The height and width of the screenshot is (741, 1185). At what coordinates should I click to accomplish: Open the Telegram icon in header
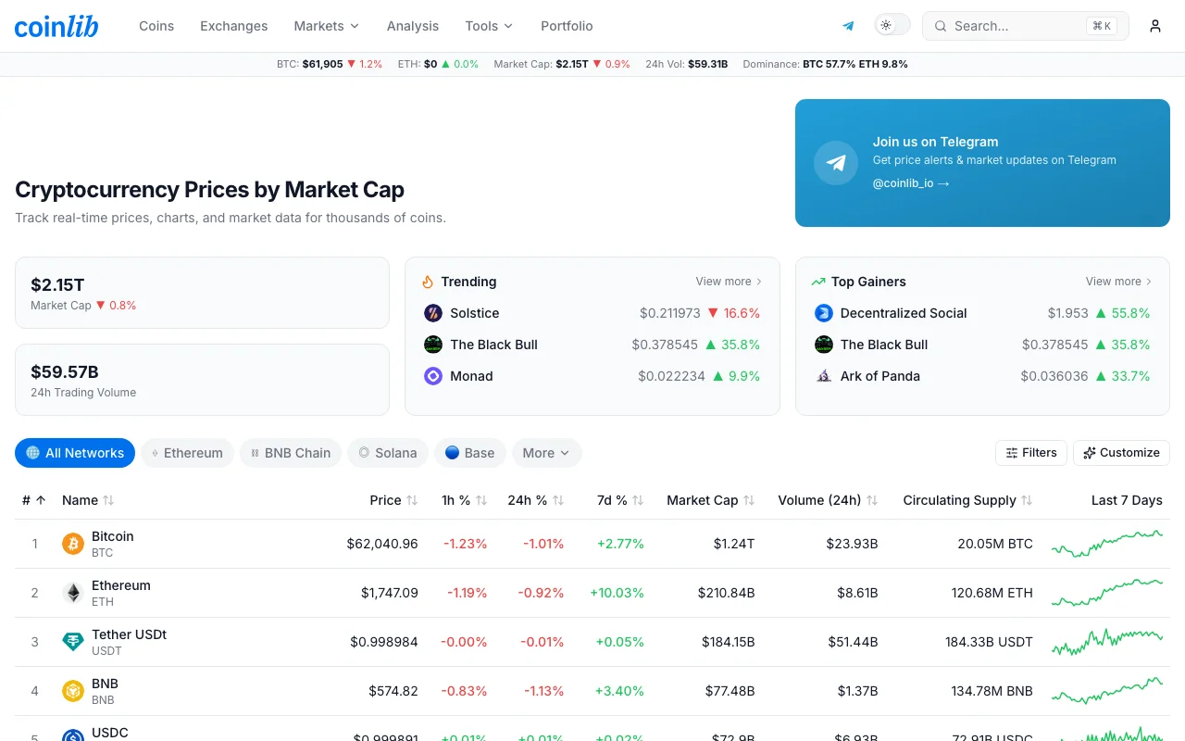point(848,26)
